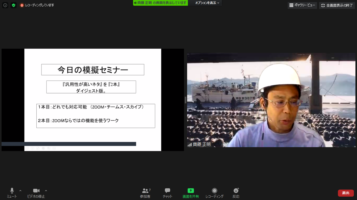The width and height of the screenshot is (357, 200).
Task: Expand the audio options caret beside mute
Action: (20, 191)
